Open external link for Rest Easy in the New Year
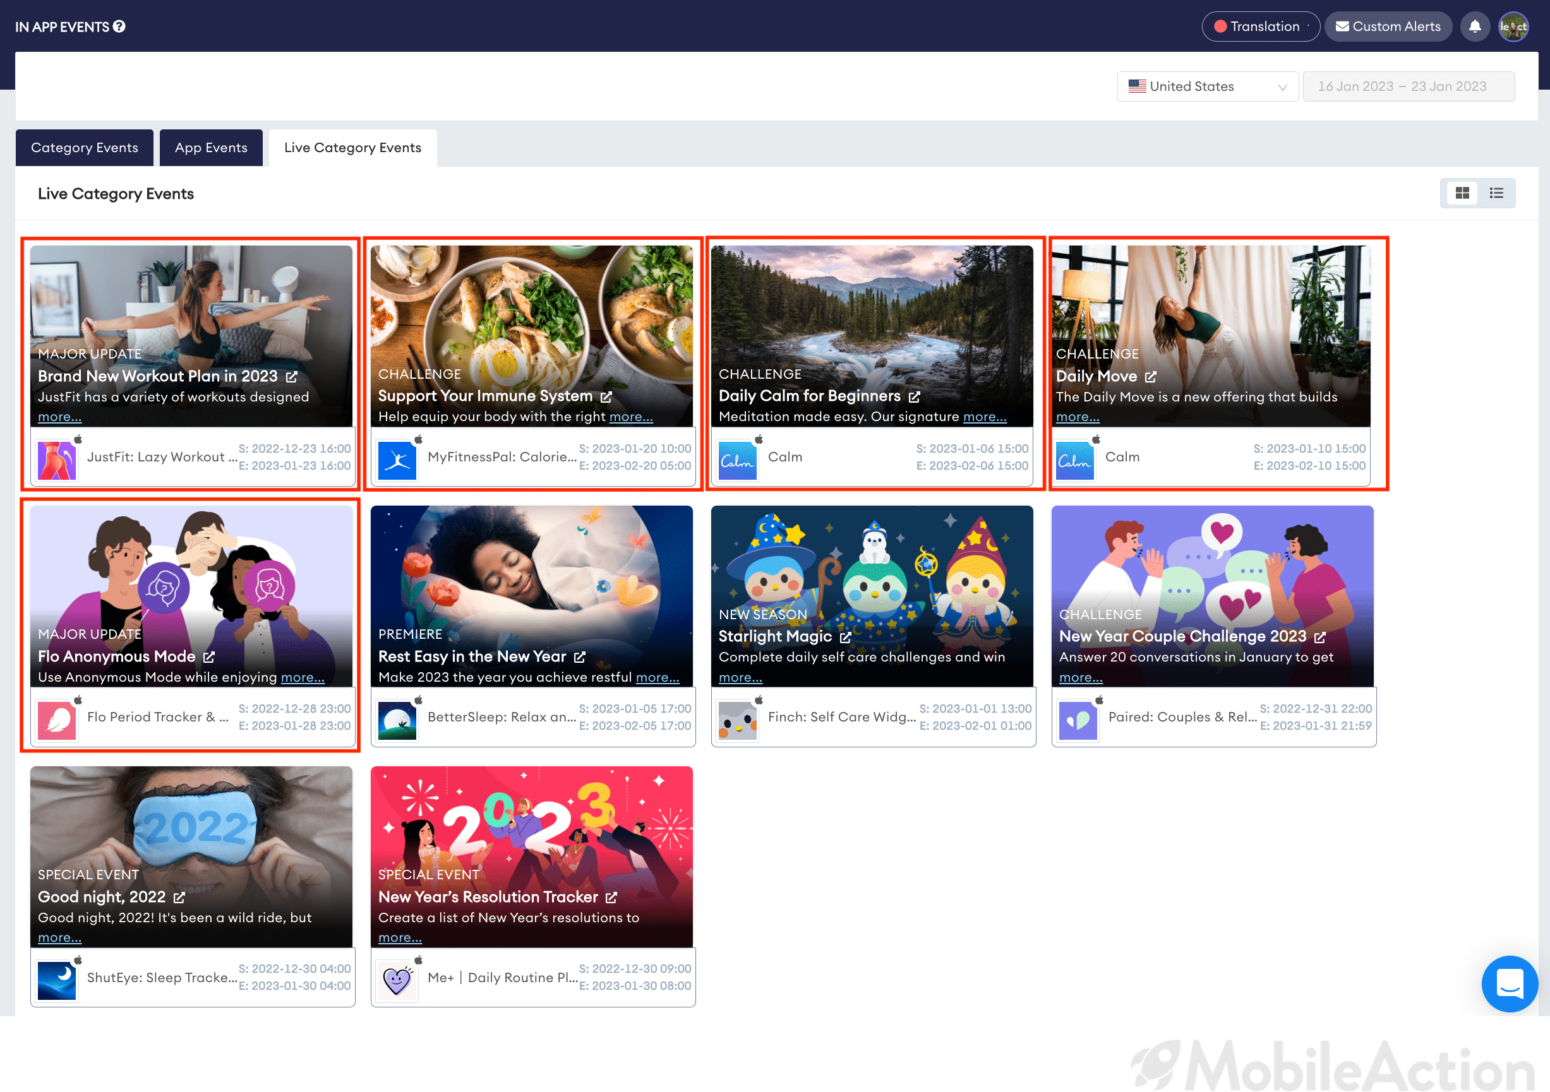The image size is (1550, 1092). (x=580, y=656)
